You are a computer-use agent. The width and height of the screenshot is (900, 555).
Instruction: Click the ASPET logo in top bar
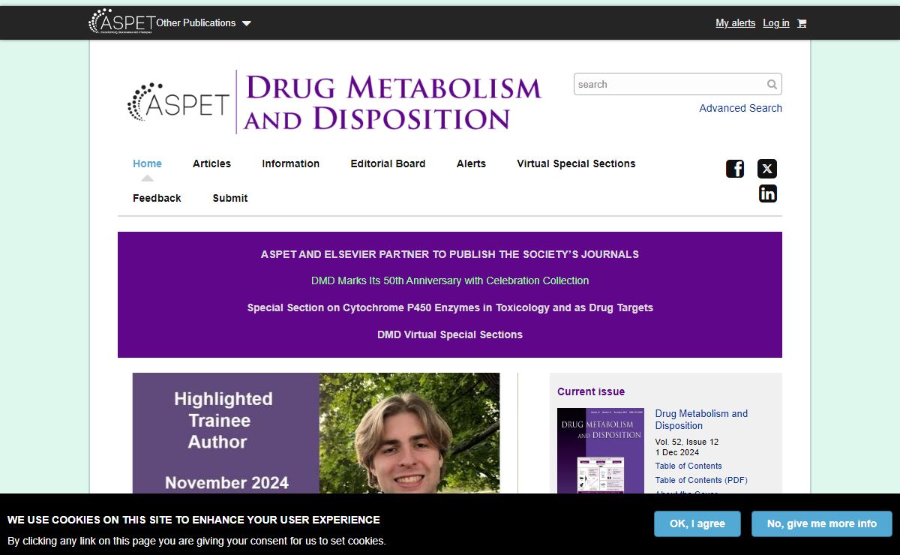[x=121, y=22]
